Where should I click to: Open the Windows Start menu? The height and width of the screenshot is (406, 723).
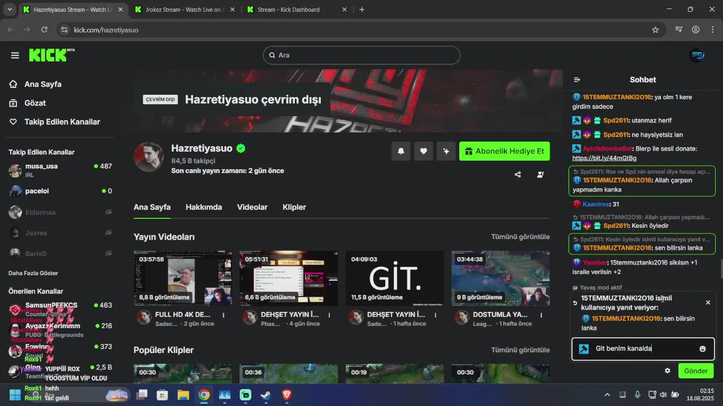15,395
